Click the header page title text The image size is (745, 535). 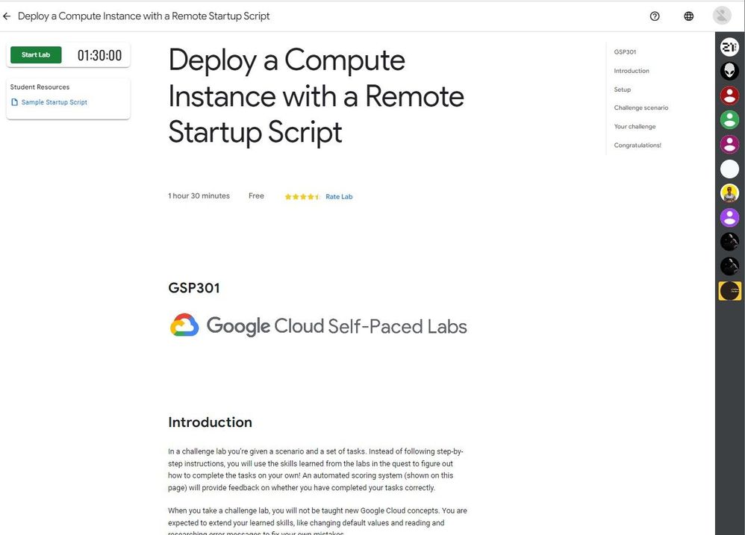(x=143, y=16)
